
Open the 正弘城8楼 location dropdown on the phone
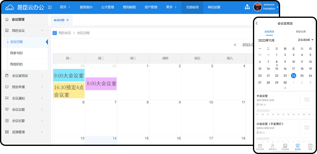pos(306,40)
